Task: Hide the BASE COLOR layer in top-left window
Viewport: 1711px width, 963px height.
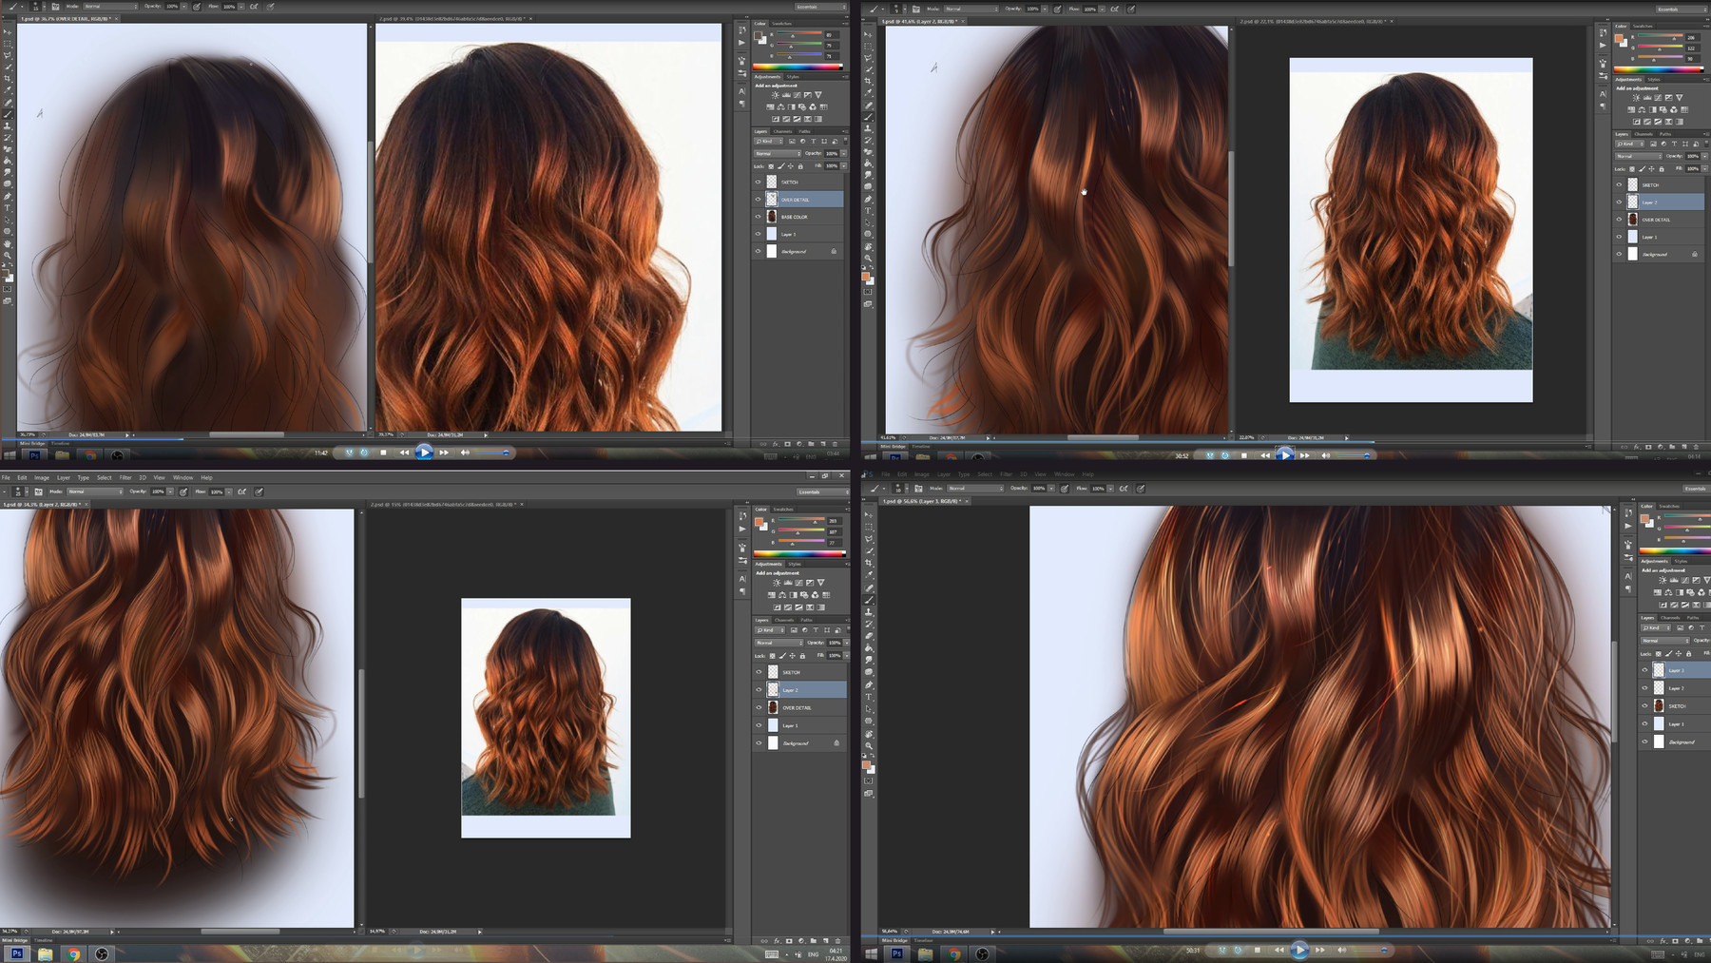Action: [x=759, y=217]
